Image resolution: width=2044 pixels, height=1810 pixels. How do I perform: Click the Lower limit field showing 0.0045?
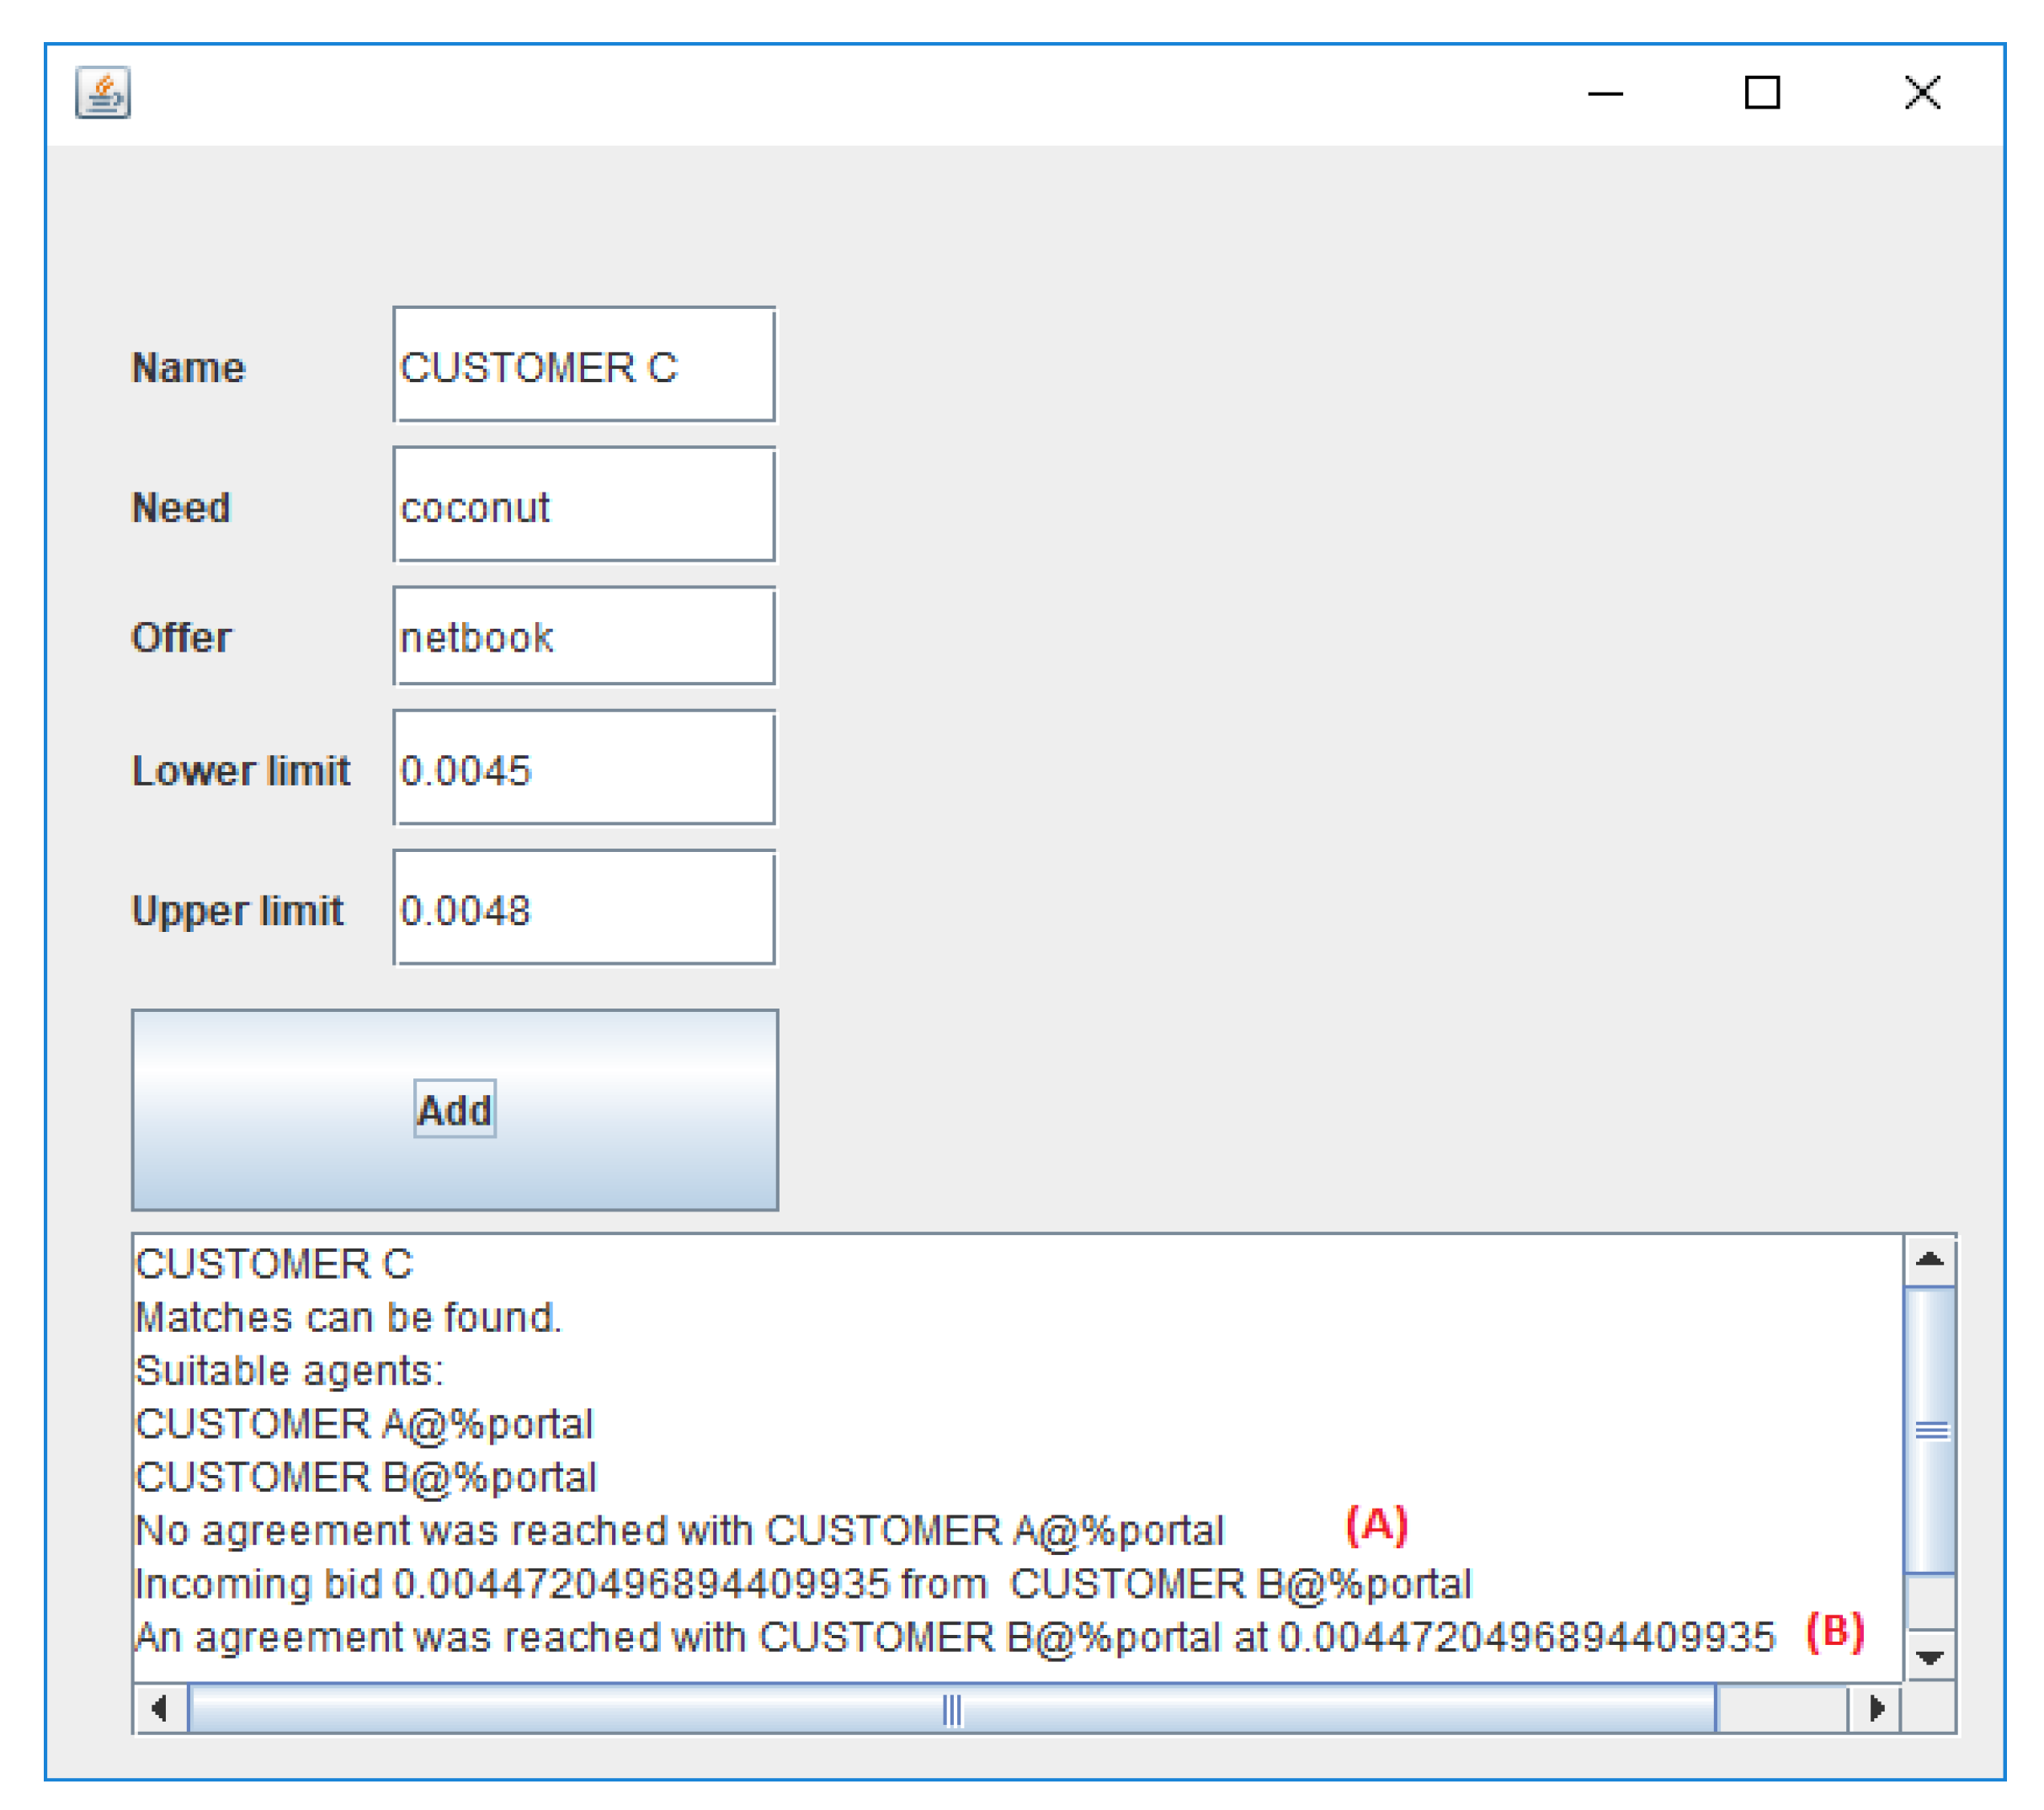tap(584, 769)
